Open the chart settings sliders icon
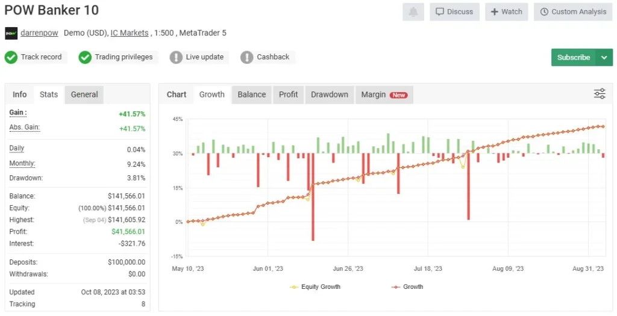 pos(600,94)
